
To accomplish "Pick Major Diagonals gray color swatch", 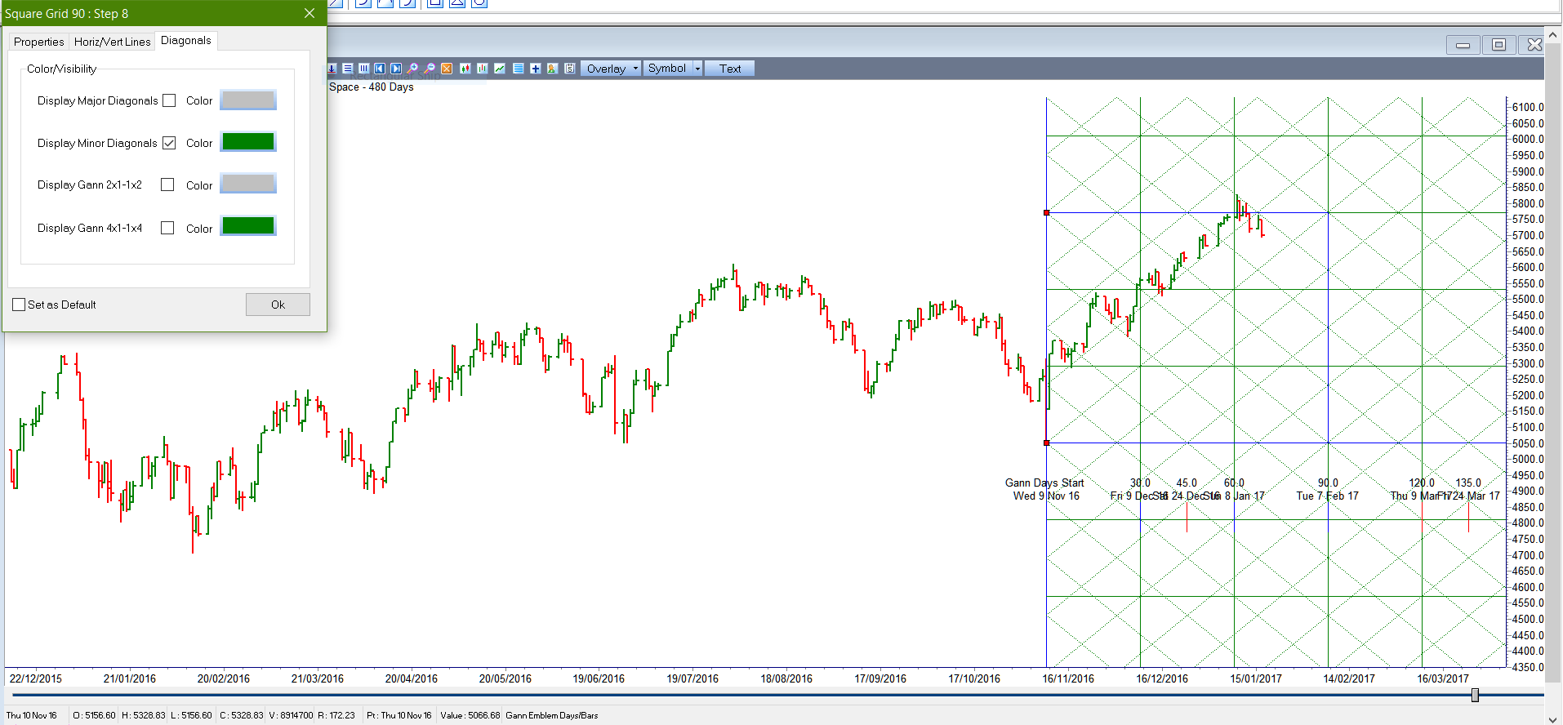I will [x=248, y=100].
